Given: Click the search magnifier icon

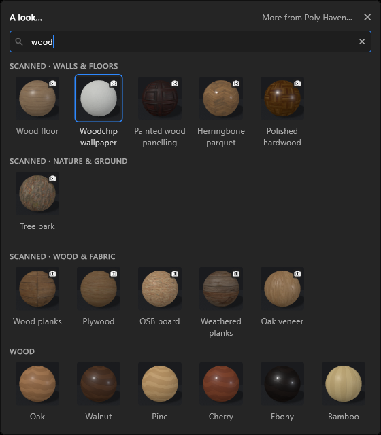Looking at the screenshot, I should click(x=19, y=41).
